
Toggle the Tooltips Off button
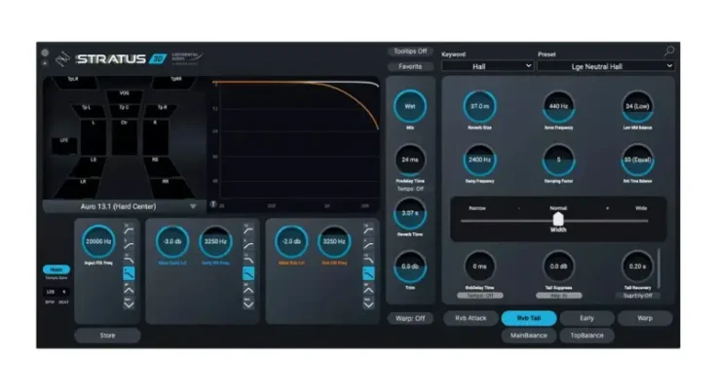(x=410, y=52)
